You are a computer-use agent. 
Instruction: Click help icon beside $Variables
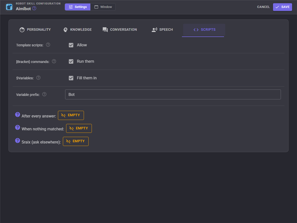tap(38, 78)
